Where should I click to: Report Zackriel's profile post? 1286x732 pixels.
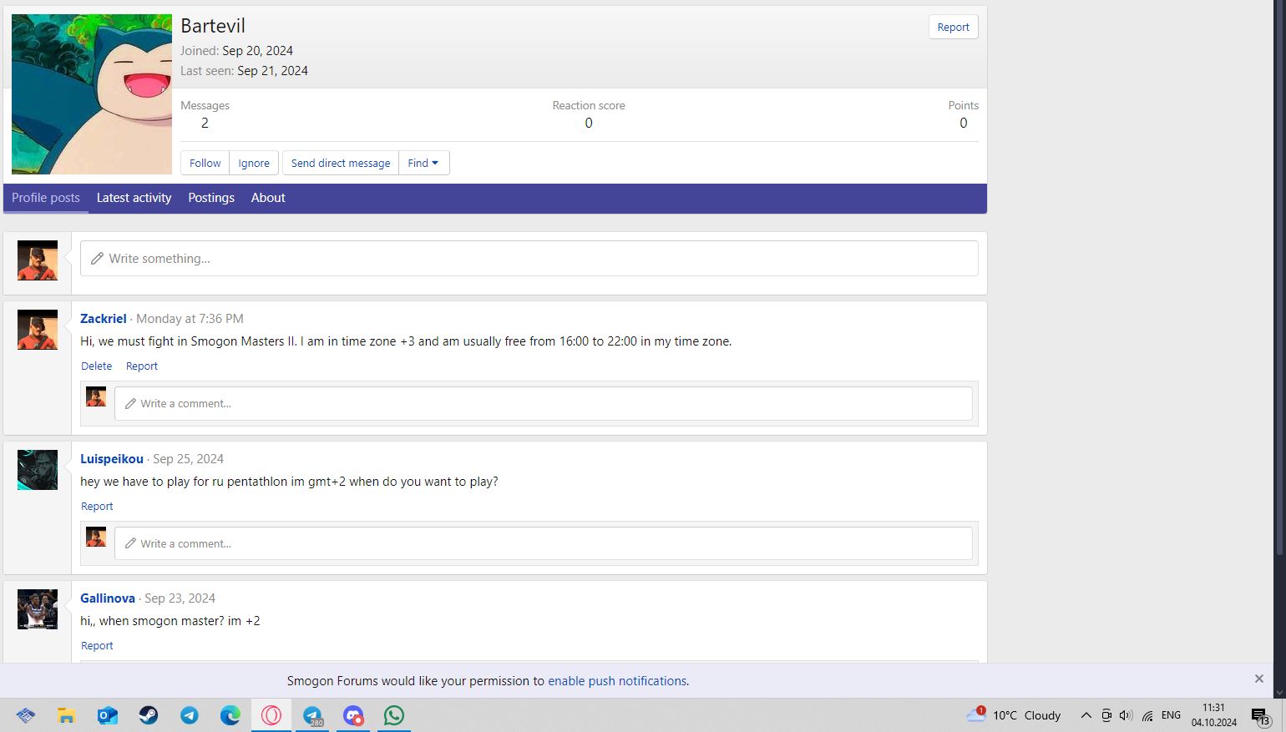(x=142, y=366)
